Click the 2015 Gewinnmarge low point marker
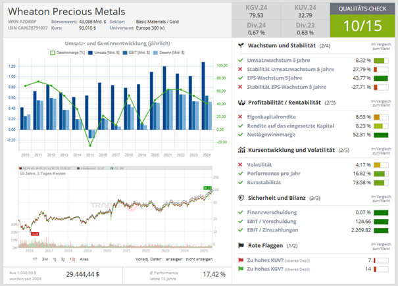 (x=90, y=146)
